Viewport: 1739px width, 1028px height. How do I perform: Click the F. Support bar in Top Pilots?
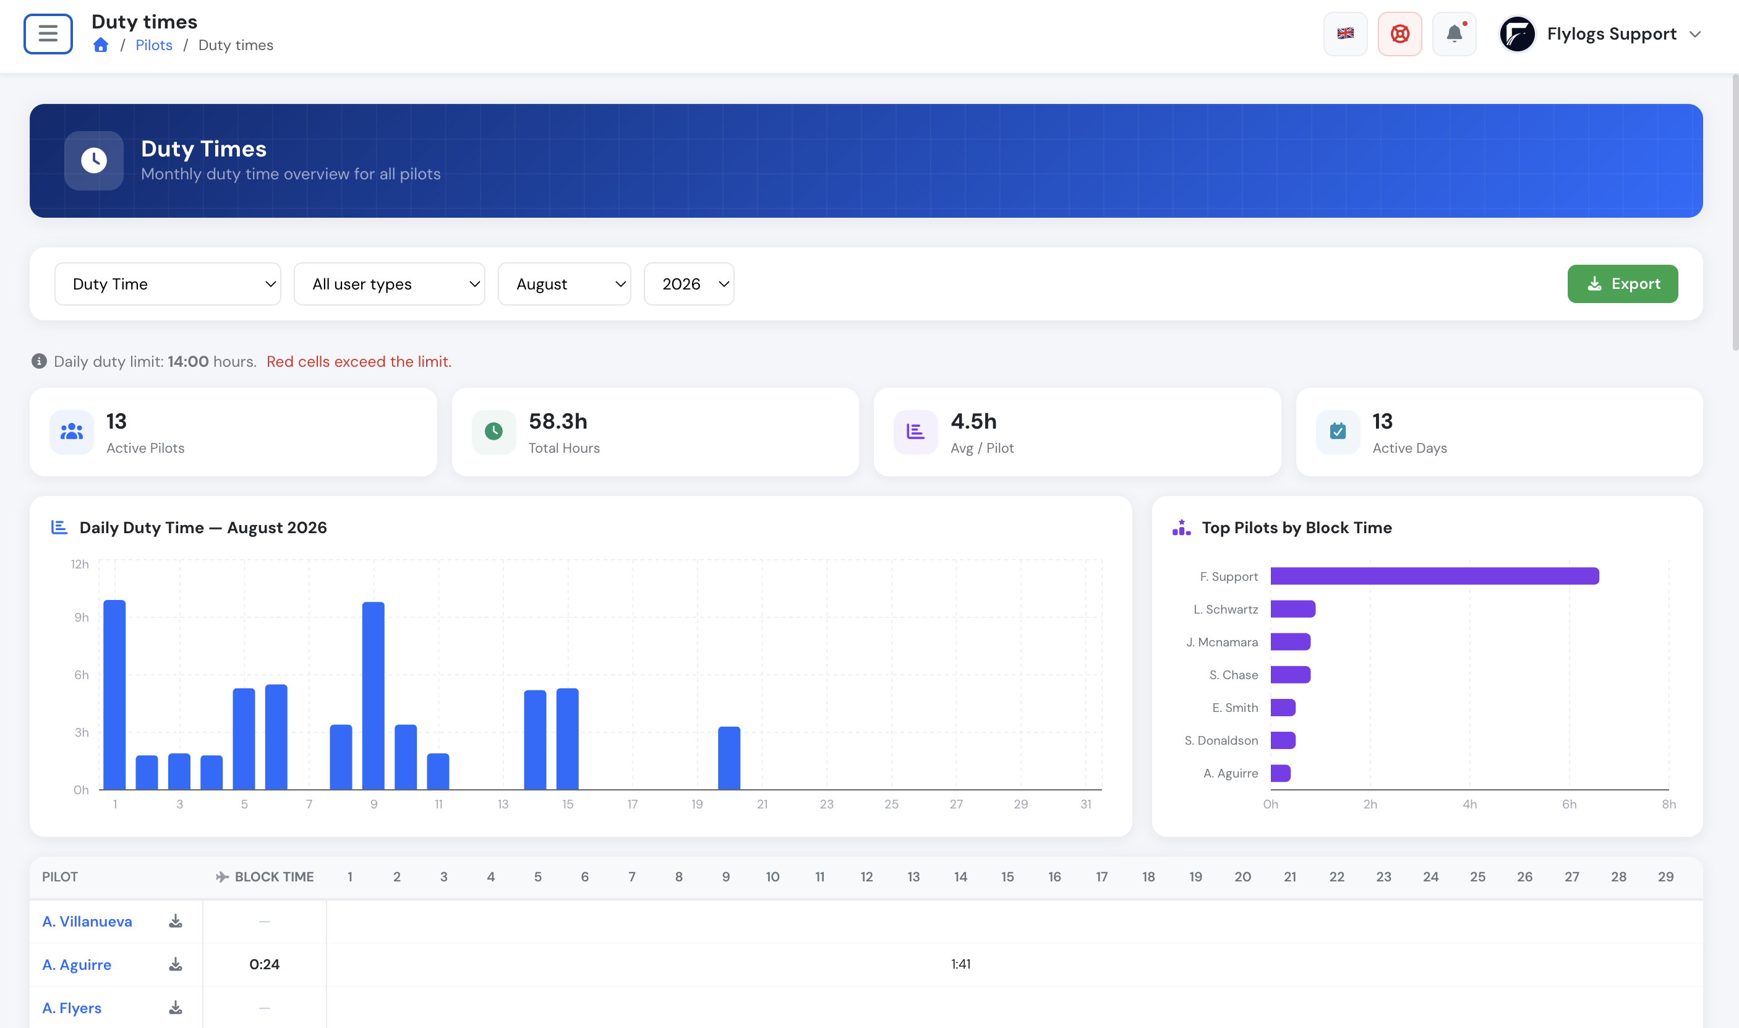(x=1435, y=576)
